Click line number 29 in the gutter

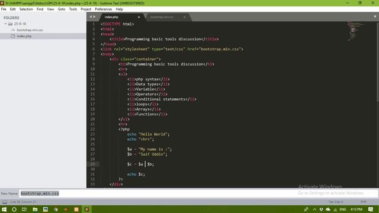click(x=92, y=164)
